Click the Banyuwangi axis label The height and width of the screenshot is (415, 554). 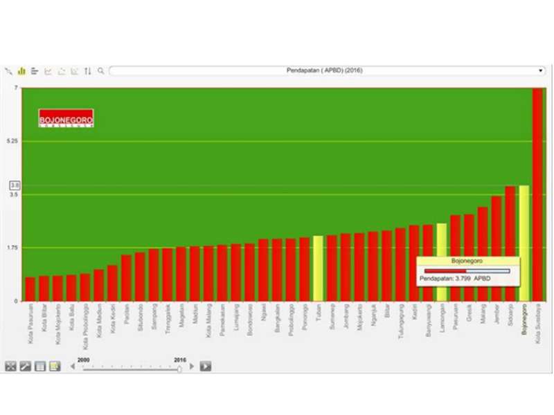(428, 320)
